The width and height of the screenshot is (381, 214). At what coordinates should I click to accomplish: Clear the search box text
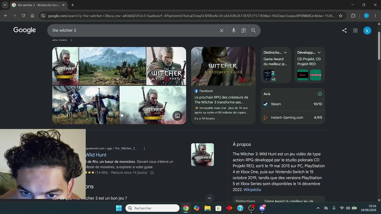(x=221, y=31)
